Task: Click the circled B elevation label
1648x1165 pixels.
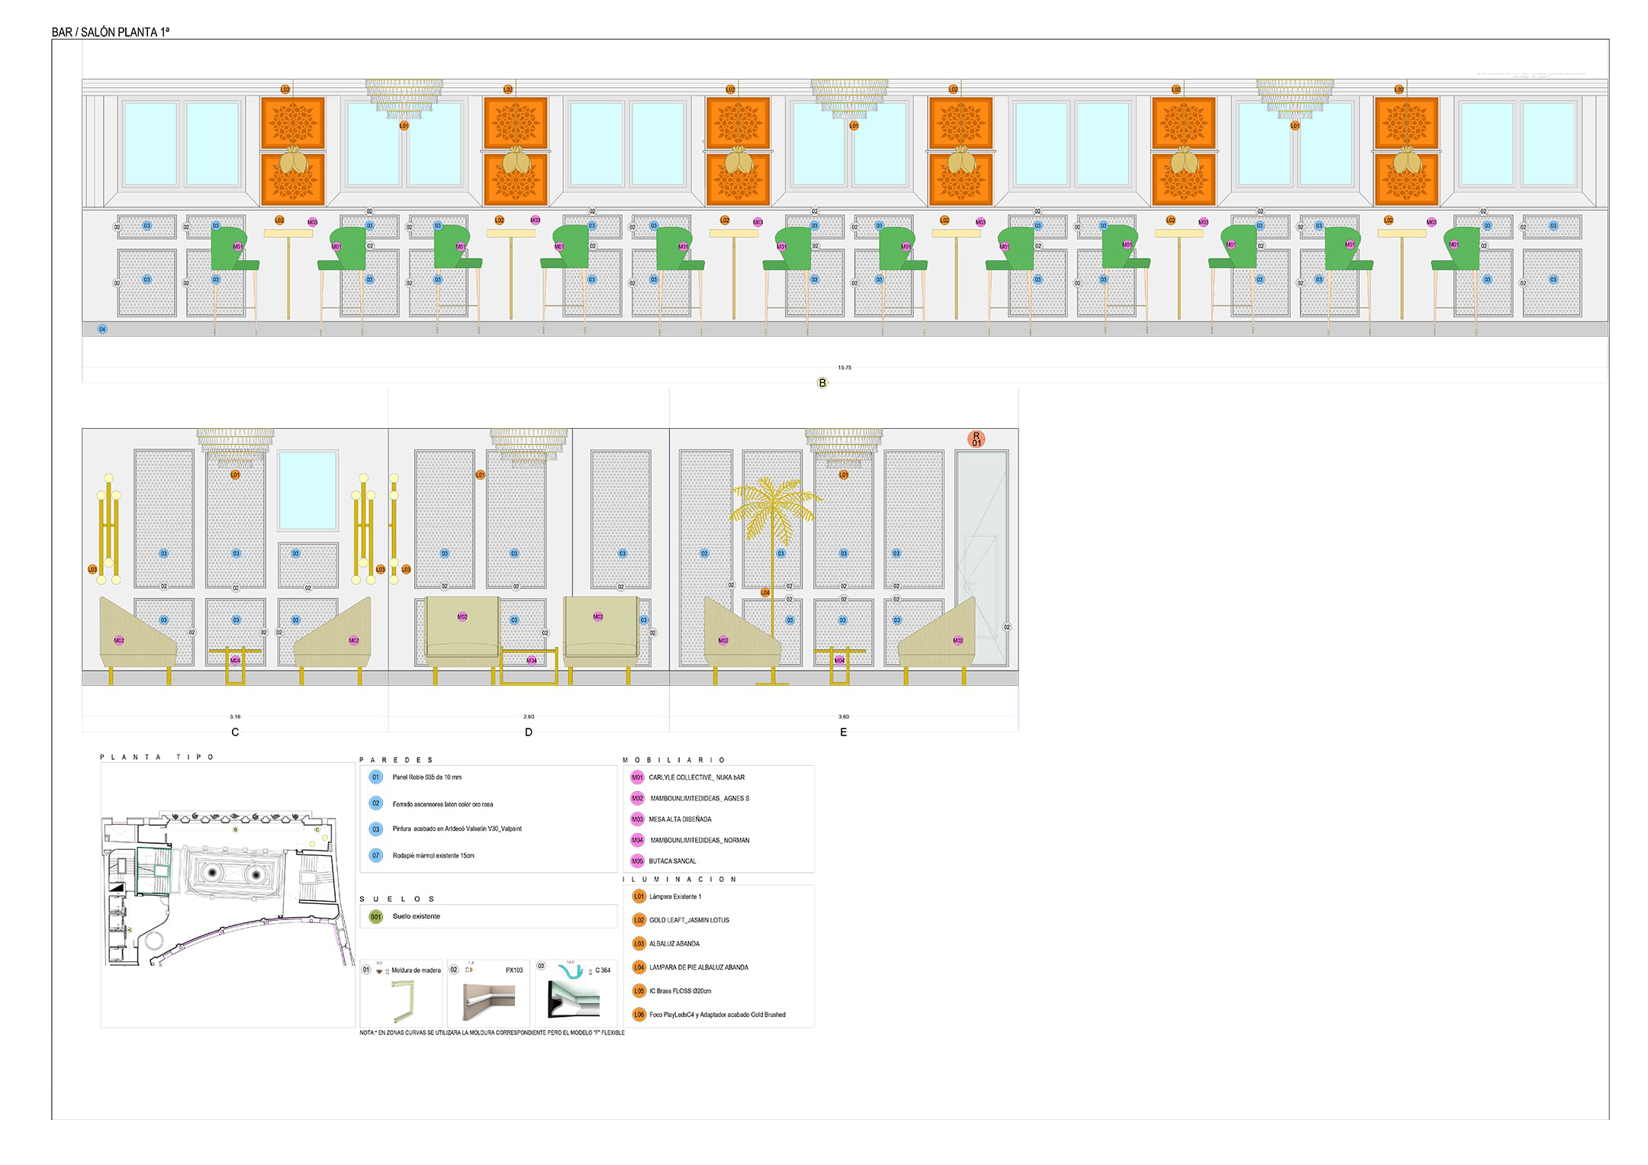Action: pyautogui.click(x=822, y=383)
